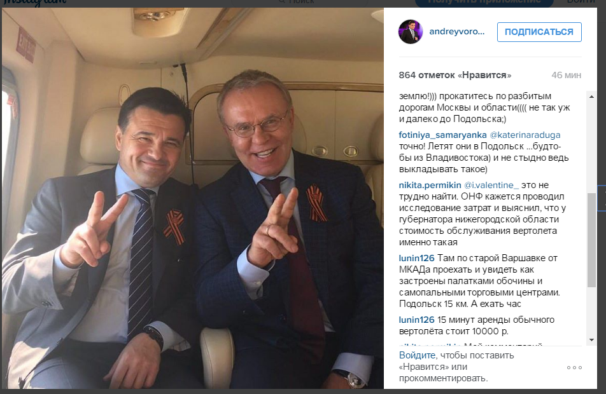Screen dimensions: 606x394
Task: Open the lunin126 username above 15 минут comment
Action: 416,320
